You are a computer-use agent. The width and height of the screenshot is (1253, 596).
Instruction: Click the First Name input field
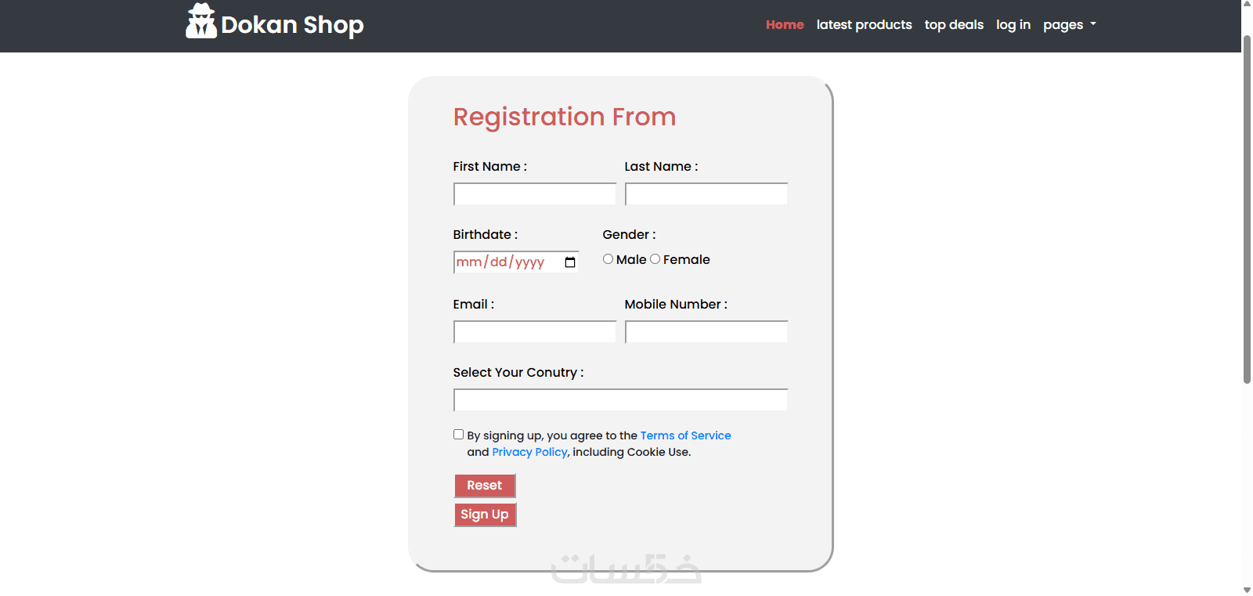pos(535,194)
